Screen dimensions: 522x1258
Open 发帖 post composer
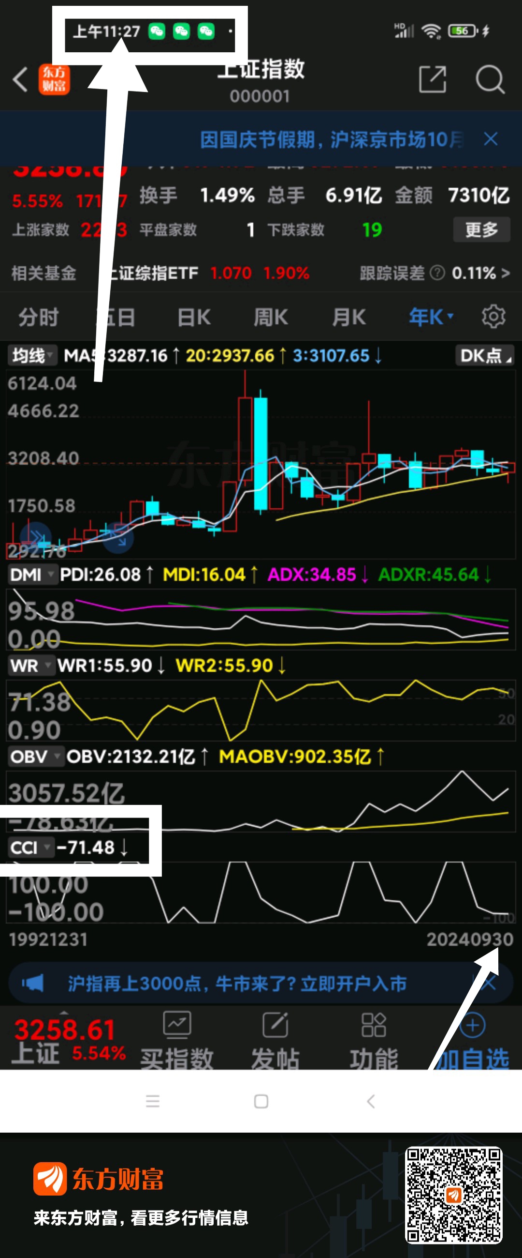point(275,1040)
